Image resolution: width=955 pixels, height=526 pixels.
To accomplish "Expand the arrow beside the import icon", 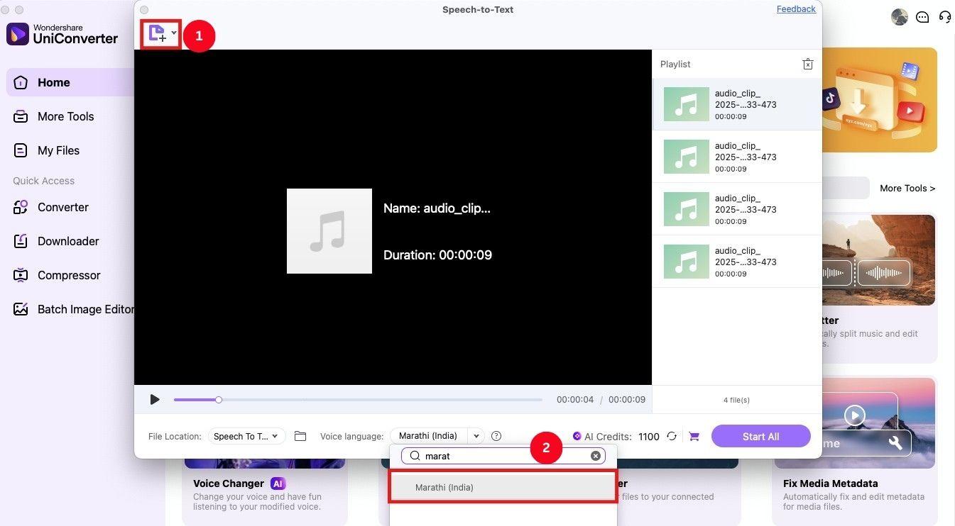I will click(x=173, y=33).
